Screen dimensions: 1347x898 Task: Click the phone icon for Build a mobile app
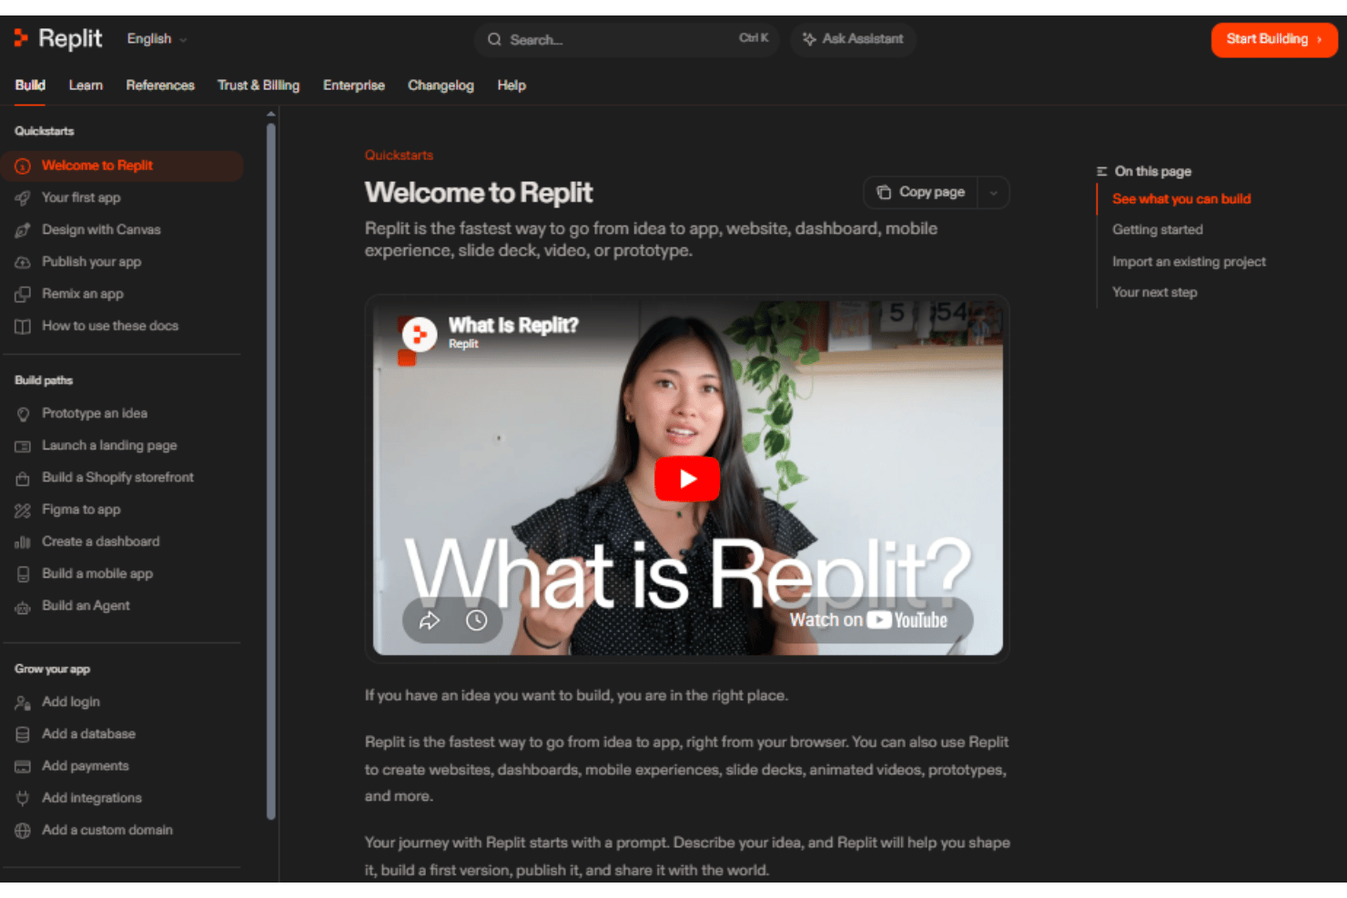click(23, 574)
